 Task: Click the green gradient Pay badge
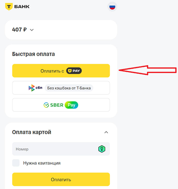(71, 105)
